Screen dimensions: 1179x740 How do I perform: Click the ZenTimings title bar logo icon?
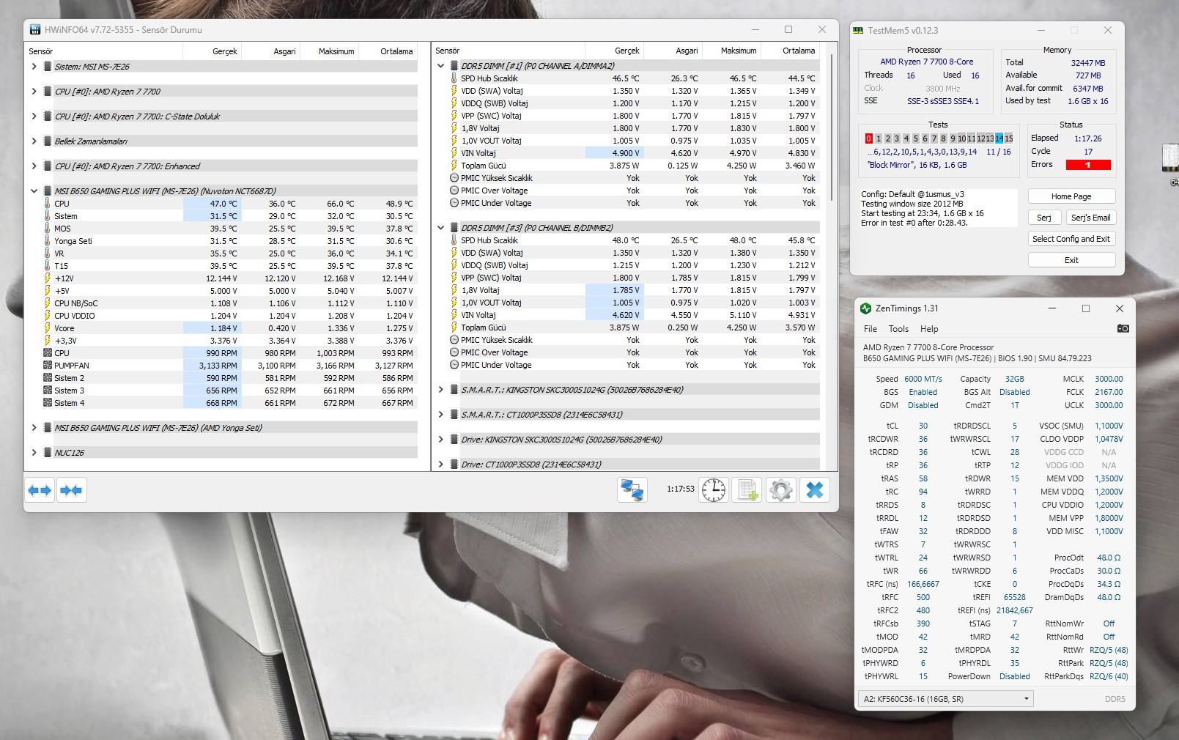pos(865,308)
